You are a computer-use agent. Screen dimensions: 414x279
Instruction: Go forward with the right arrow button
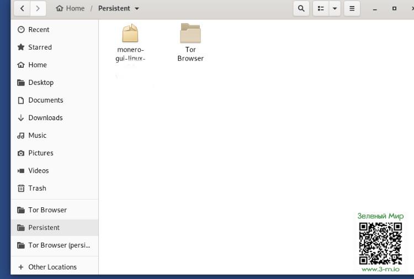point(38,8)
